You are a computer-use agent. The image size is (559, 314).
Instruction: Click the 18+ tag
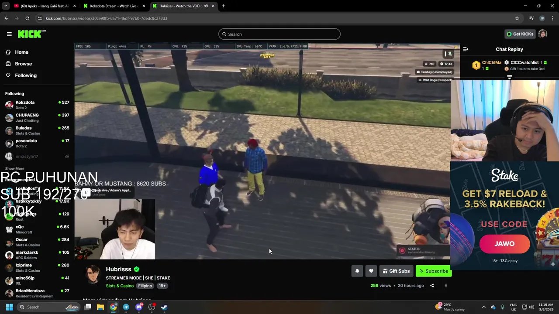point(162,286)
